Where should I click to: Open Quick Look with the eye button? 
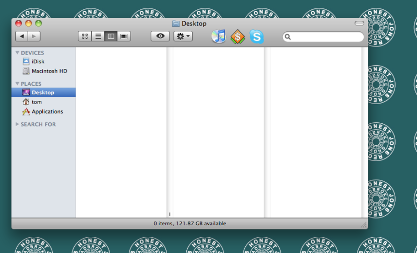coord(160,36)
